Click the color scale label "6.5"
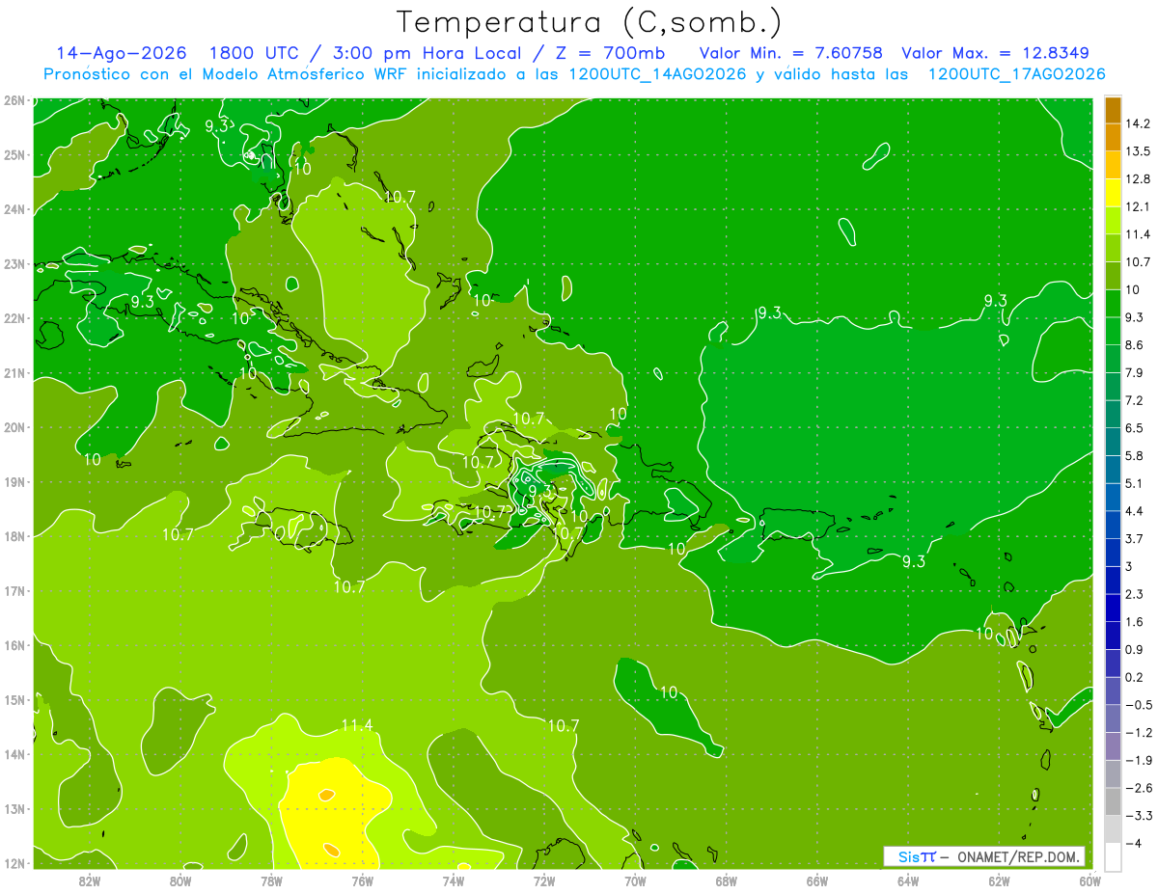1158x894 pixels. 1136,427
